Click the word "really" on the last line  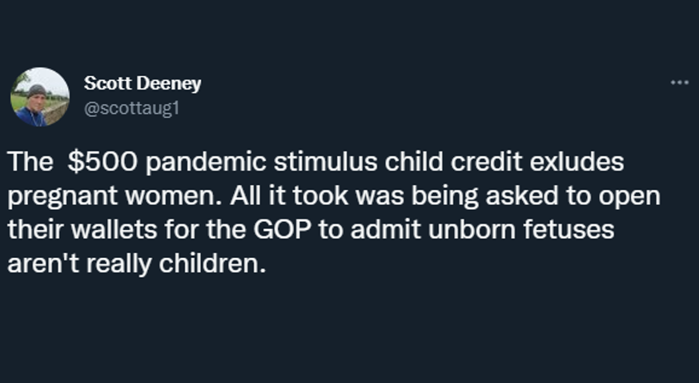pos(119,264)
